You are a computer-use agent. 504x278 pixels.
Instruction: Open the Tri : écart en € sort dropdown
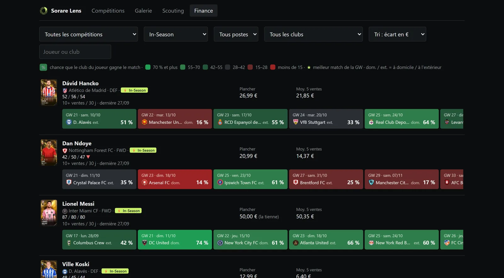pos(398,34)
